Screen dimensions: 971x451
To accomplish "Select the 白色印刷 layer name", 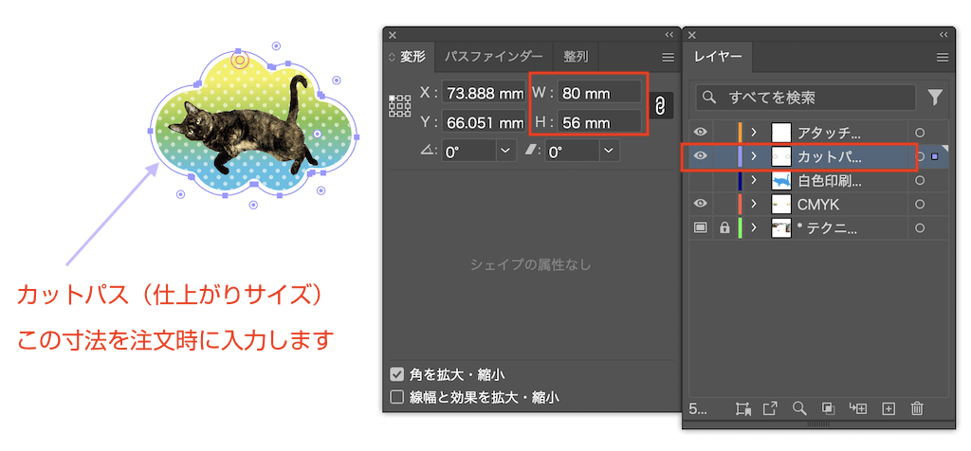I will pos(830,181).
